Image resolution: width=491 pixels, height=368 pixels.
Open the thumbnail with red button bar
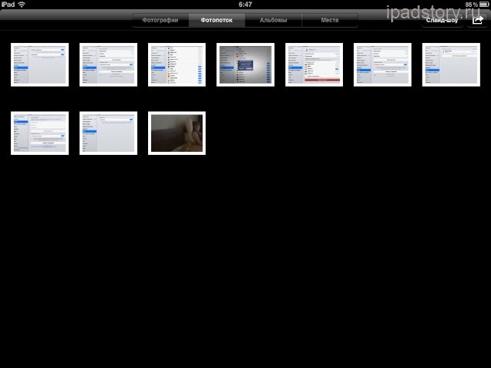click(x=314, y=64)
